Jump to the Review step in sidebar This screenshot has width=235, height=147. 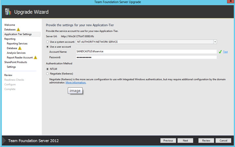[8, 75]
